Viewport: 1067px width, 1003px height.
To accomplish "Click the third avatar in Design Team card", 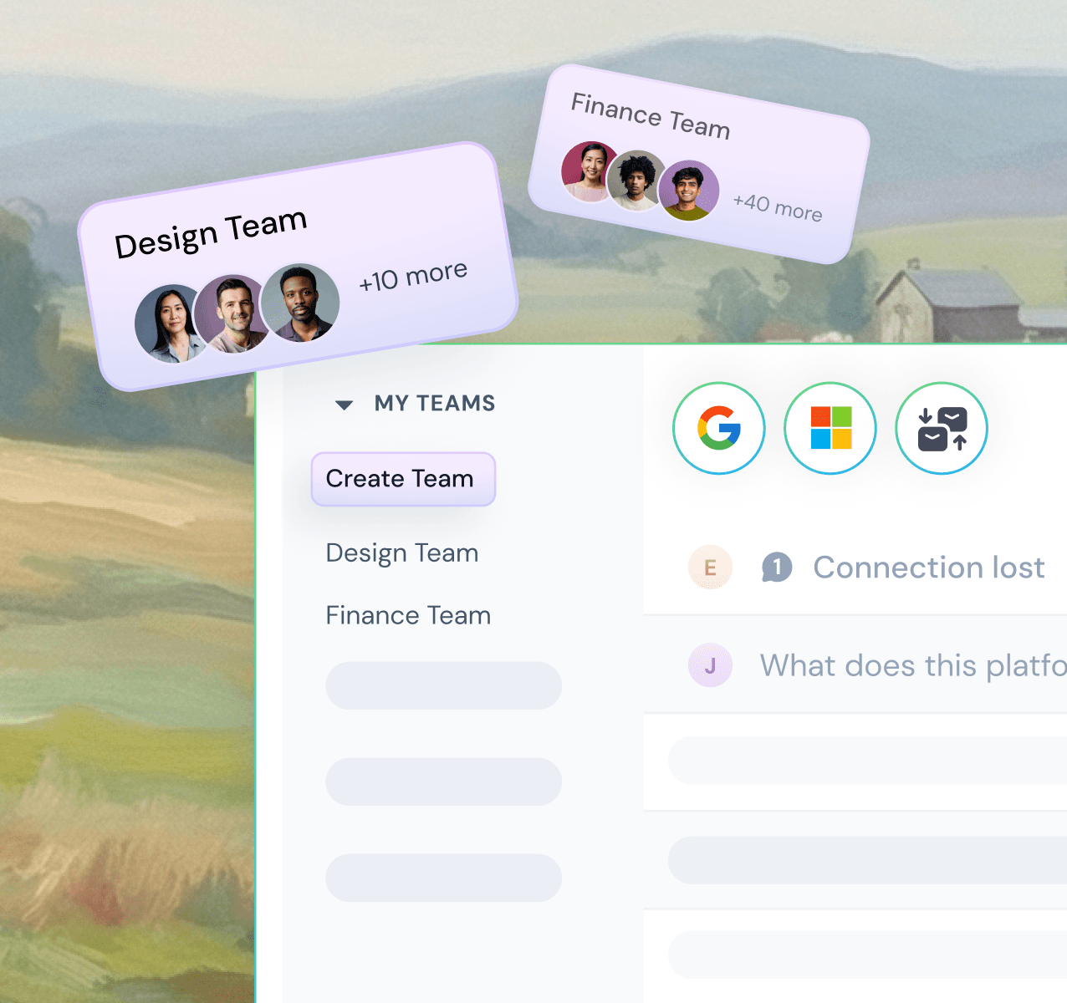I will tap(299, 303).
